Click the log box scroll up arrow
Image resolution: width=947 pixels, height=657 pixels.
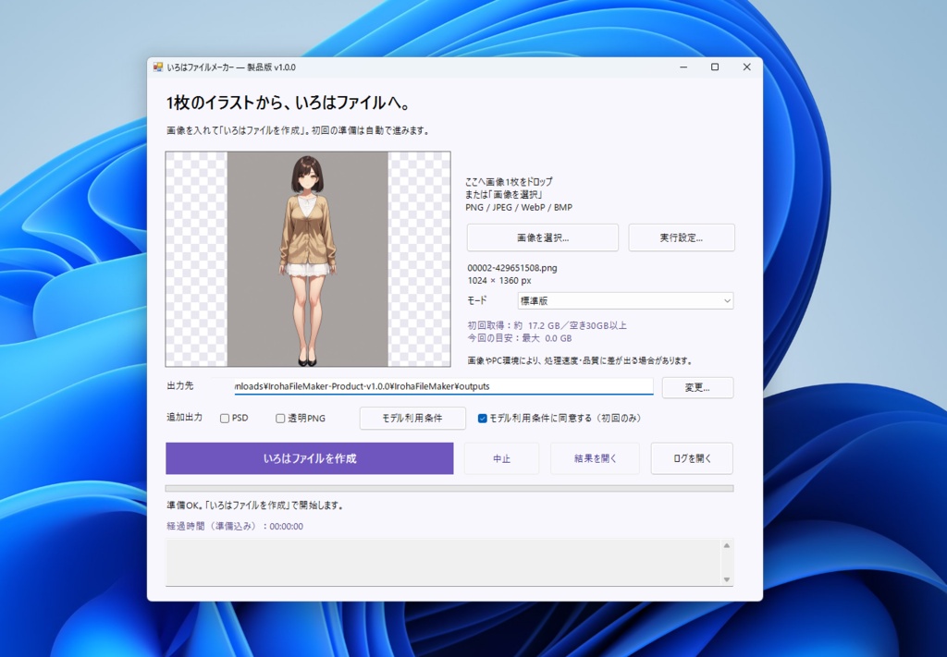[x=727, y=545]
